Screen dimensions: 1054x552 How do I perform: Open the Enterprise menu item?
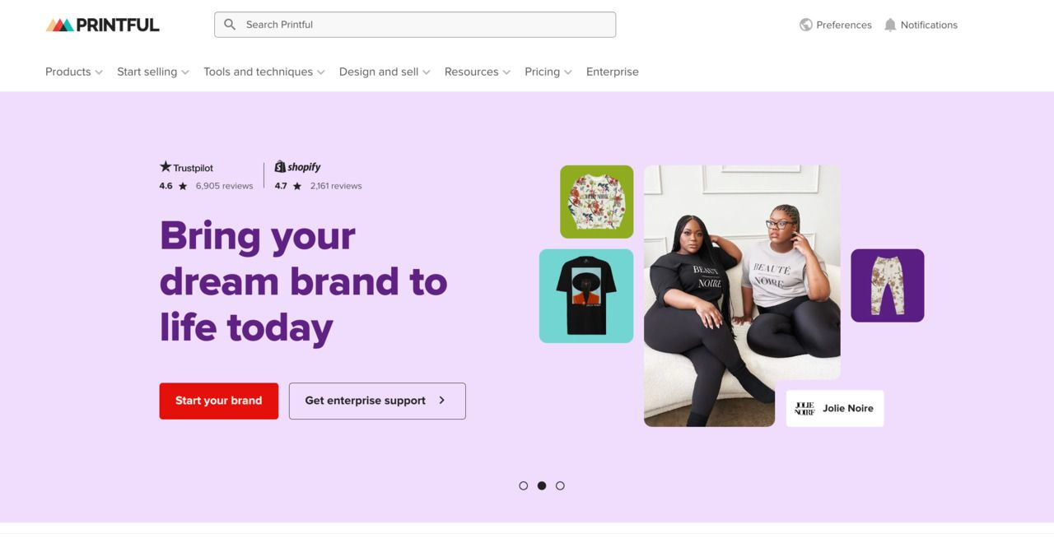point(613,72)
